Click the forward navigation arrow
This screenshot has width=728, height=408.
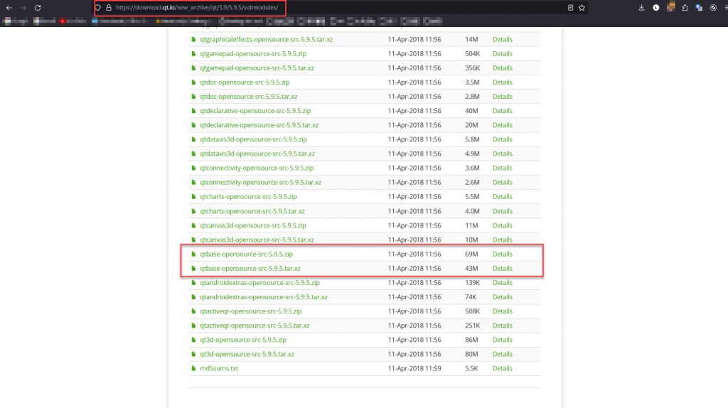23,8
